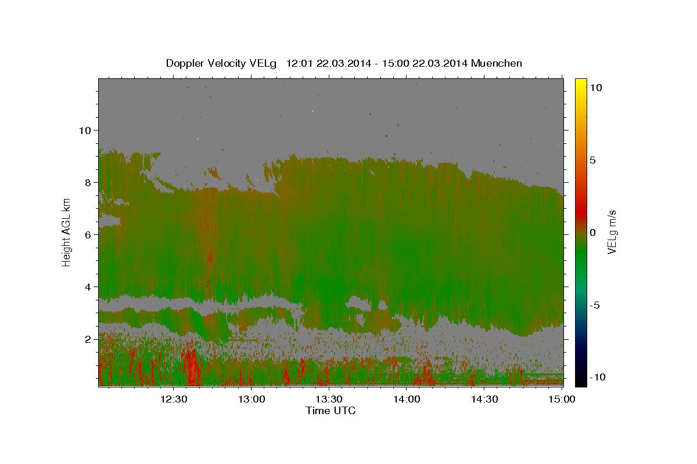
Task: Click the 15:00 time tick label
Action: point(562,399)
